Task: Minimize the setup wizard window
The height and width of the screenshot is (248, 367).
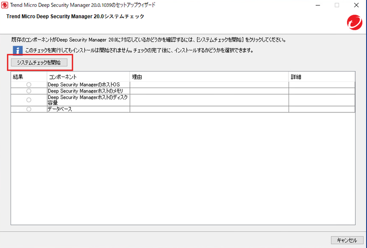Action: (318, 5)
